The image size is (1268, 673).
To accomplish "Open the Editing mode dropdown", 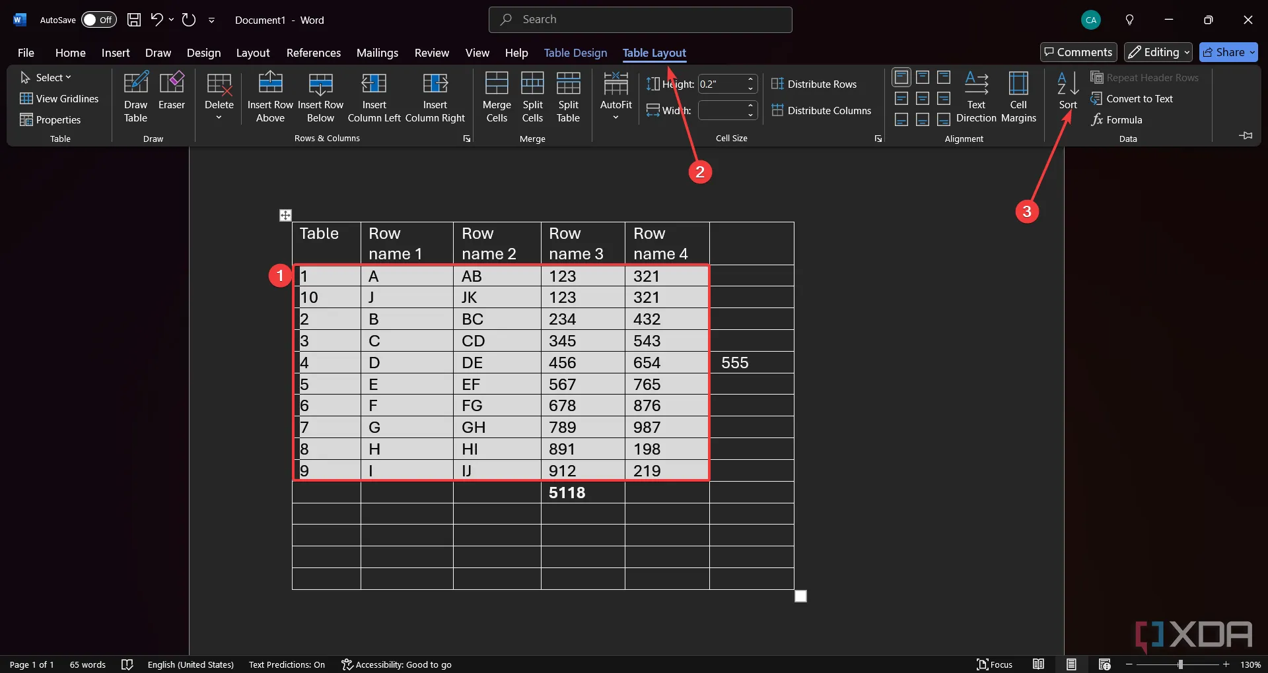I will coord(1158,52).
